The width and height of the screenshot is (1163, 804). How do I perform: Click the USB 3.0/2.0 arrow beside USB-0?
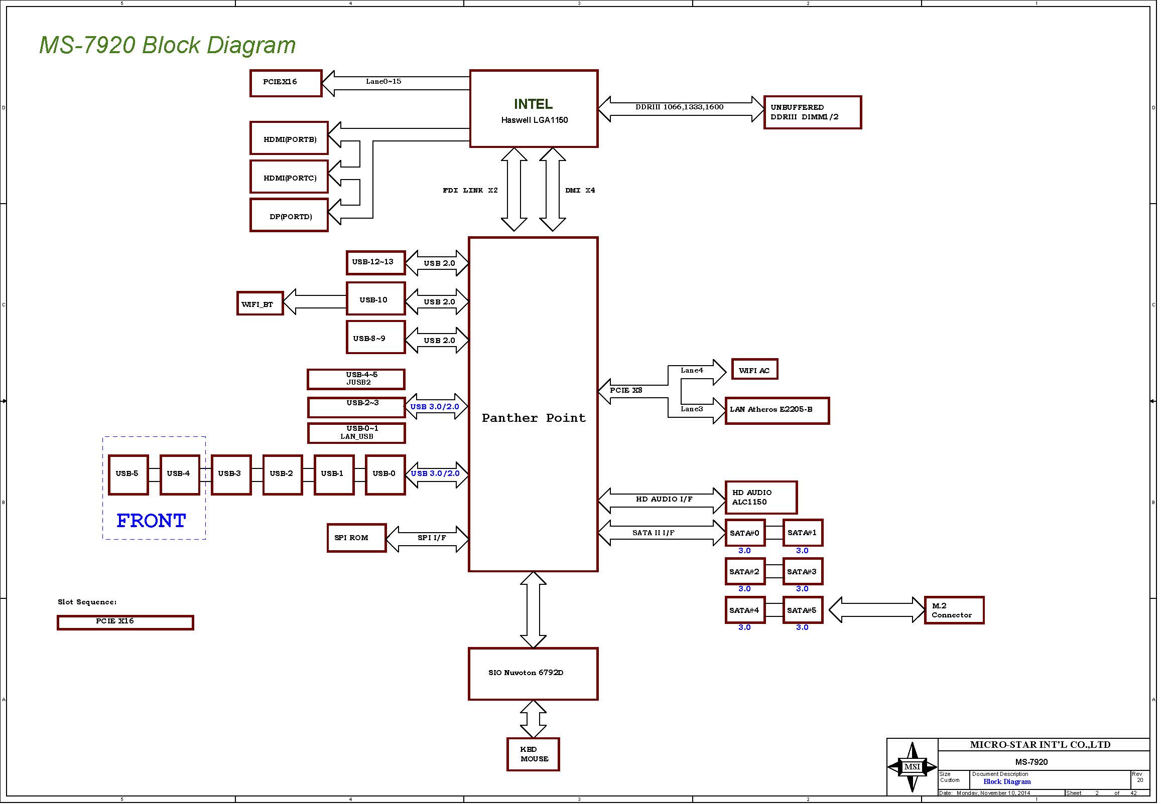coord(437,474)
